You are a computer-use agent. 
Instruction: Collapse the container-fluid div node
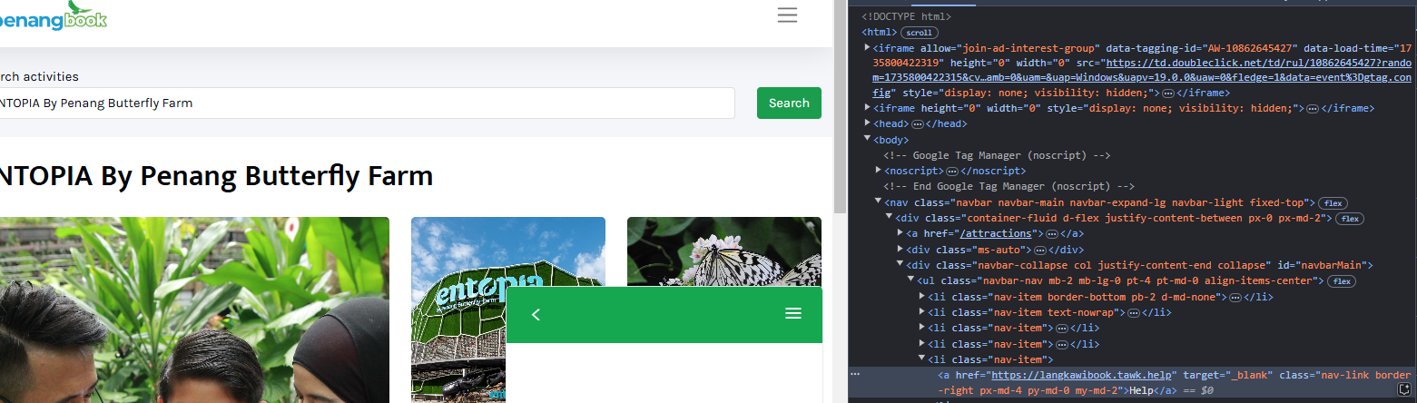pyautogui.click(x=889, y=218)
